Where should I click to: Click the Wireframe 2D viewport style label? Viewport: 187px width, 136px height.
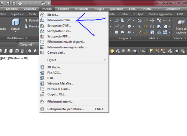click(19, 58)
